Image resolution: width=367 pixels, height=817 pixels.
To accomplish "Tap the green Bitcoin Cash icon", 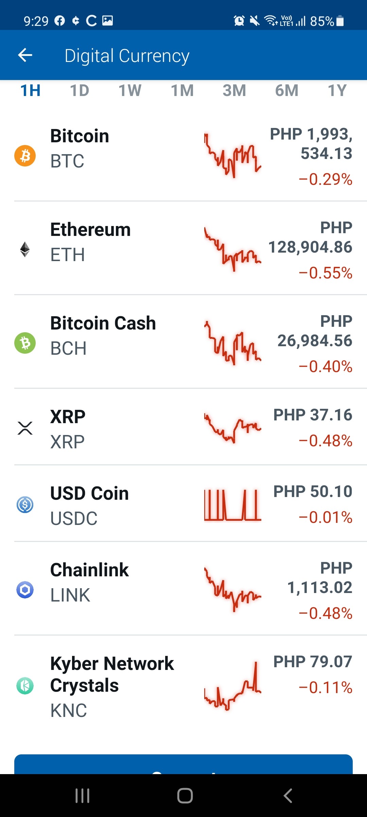I will [25, 343].
